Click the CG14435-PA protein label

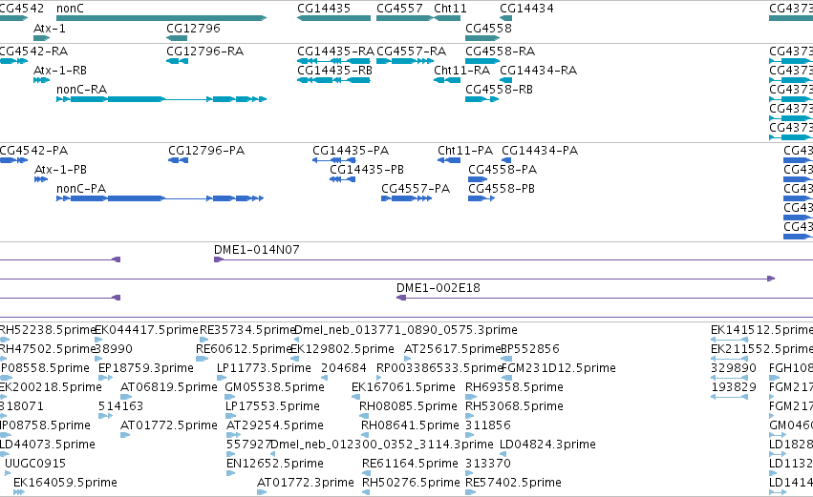pyautogui.click(x=351, y=151)
